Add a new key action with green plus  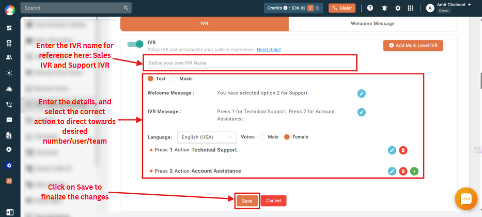click(414, 171)
